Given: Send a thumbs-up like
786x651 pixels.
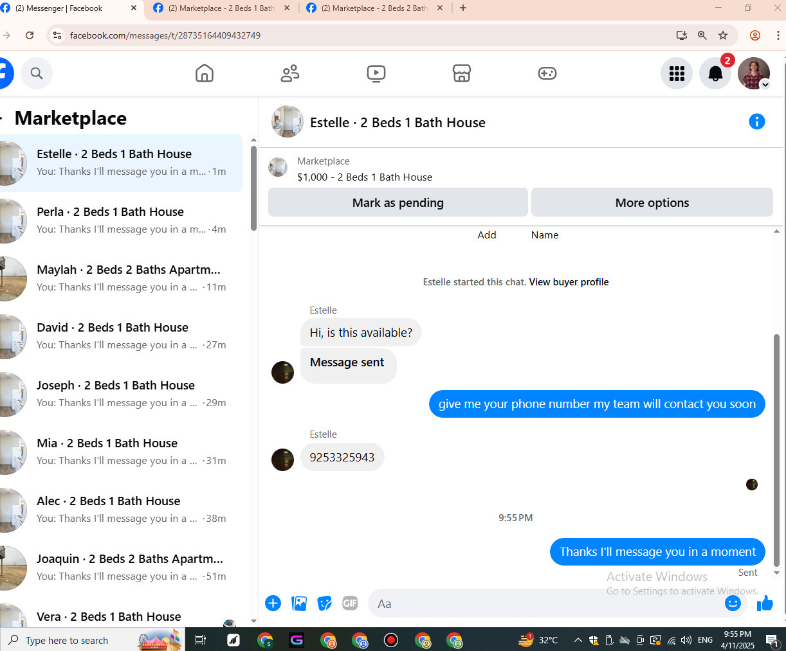Looking at the screenshot, I should point(765,603).
